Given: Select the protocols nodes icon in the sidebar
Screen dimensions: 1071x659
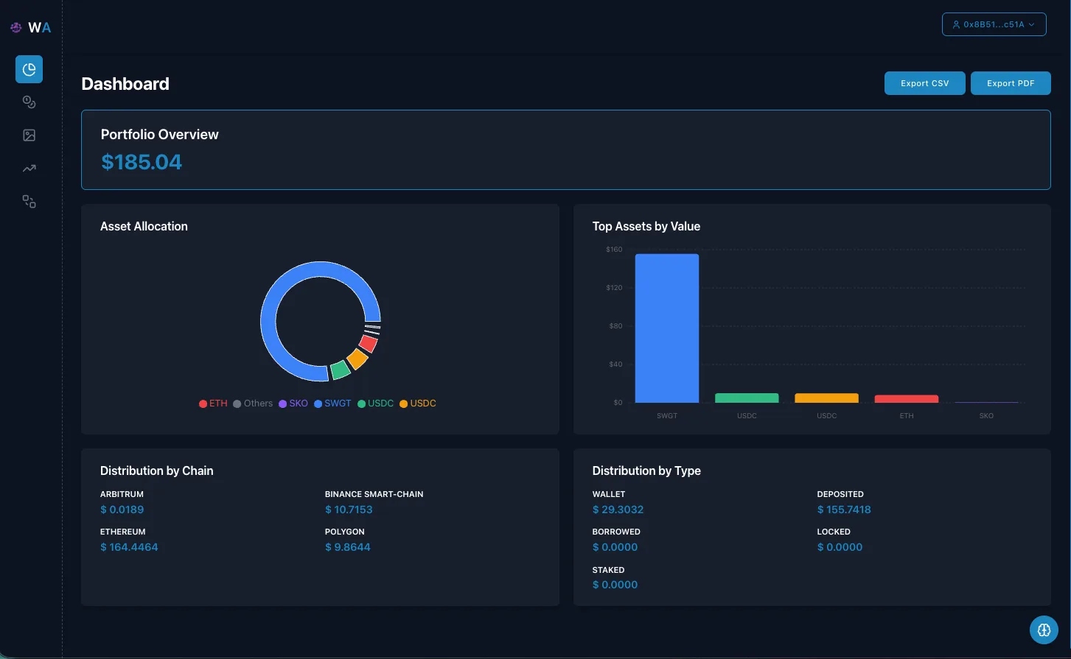Looking at the screenshot, I should [29, 201].
